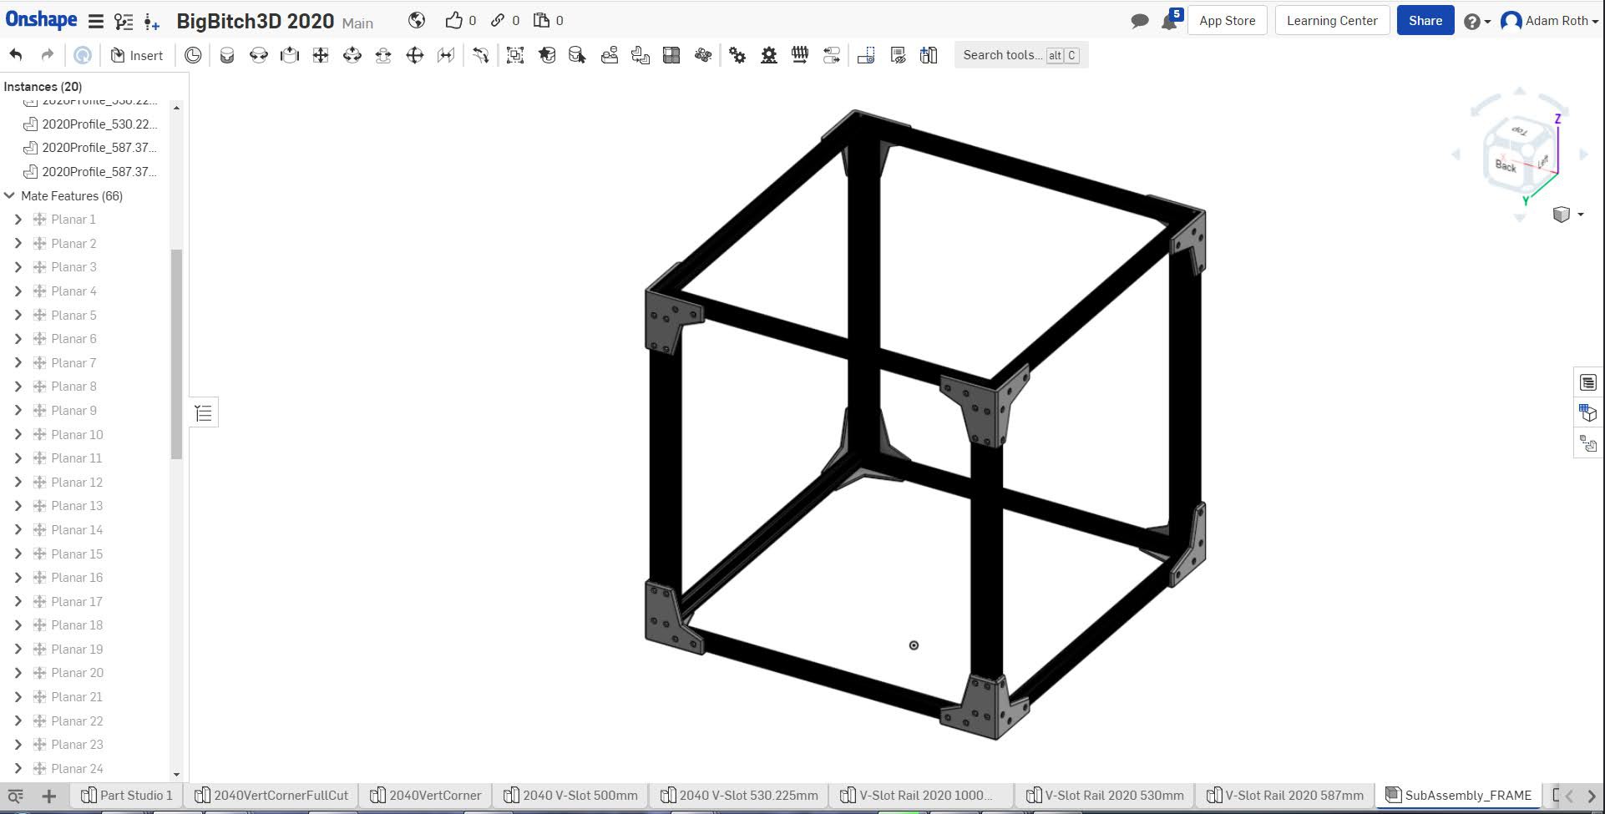Screen dimensions: 1605x814
Task: Select the Slider mate tool
Action: click(x=290, y=55)
